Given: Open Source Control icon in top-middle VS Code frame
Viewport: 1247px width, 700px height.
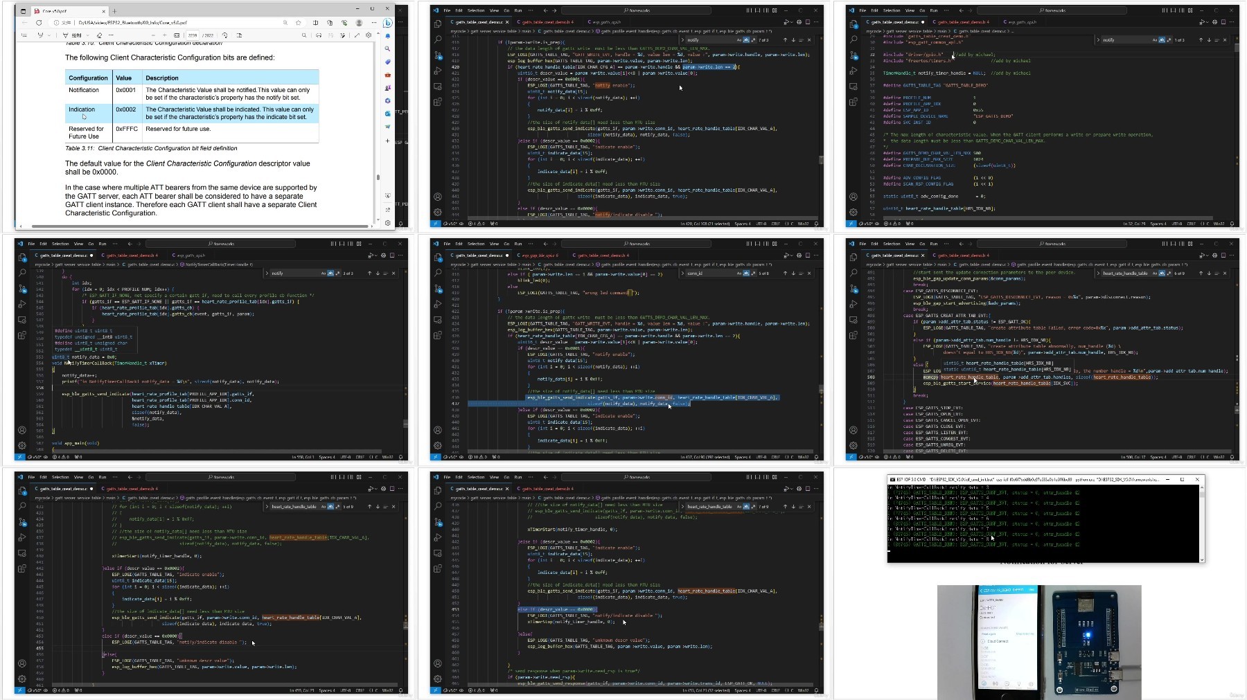Looking at the screenshot, I should click(438, 55).
